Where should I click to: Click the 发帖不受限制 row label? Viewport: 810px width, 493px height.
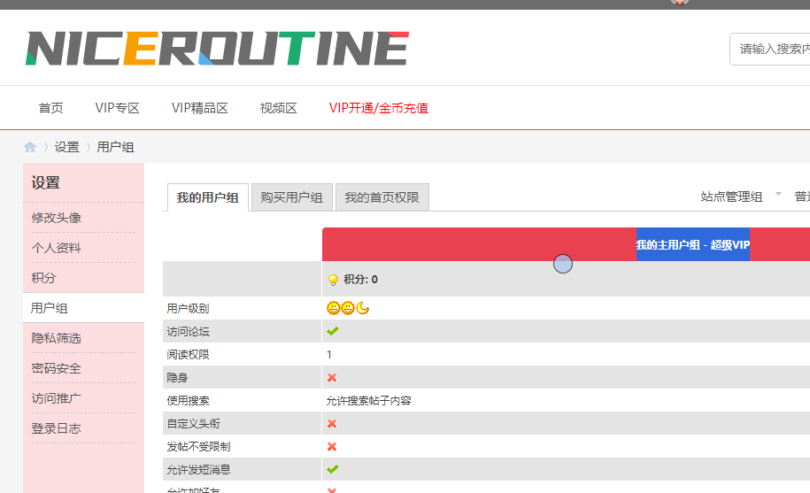(x=199, y=447)
